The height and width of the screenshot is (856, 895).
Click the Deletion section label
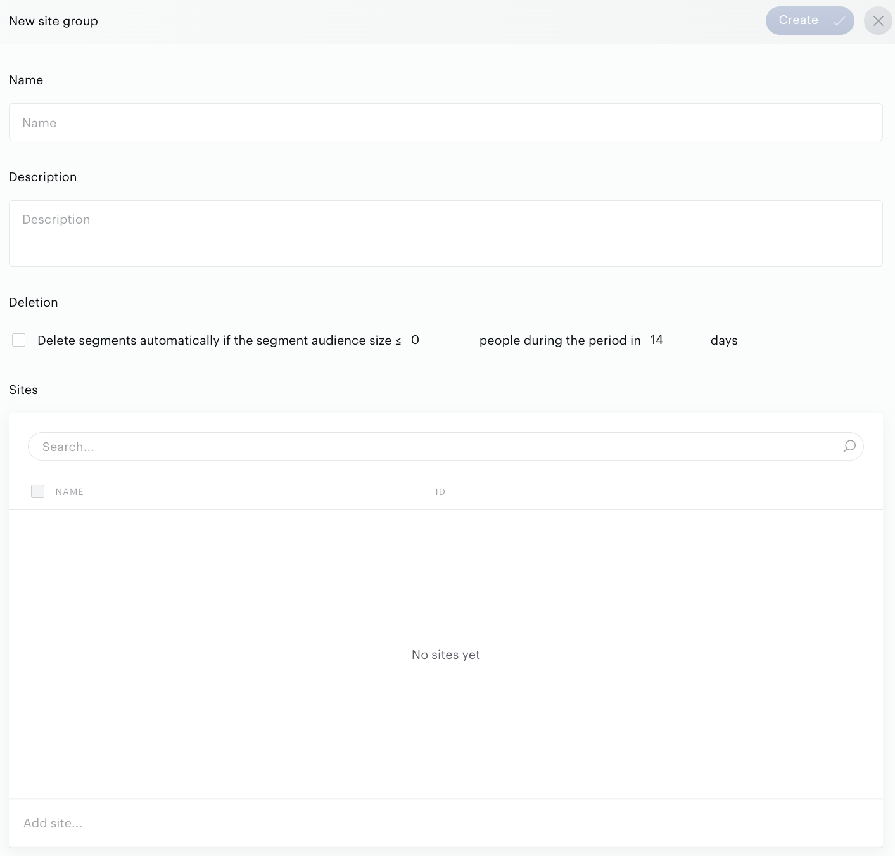pos(34,302)
